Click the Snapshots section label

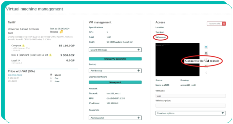tap(94, 110)
